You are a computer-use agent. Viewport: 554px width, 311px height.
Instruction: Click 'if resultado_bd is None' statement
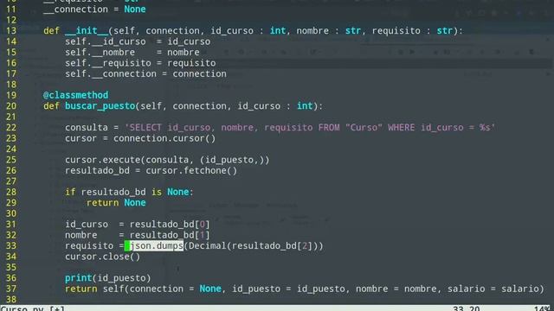(129, 192)
